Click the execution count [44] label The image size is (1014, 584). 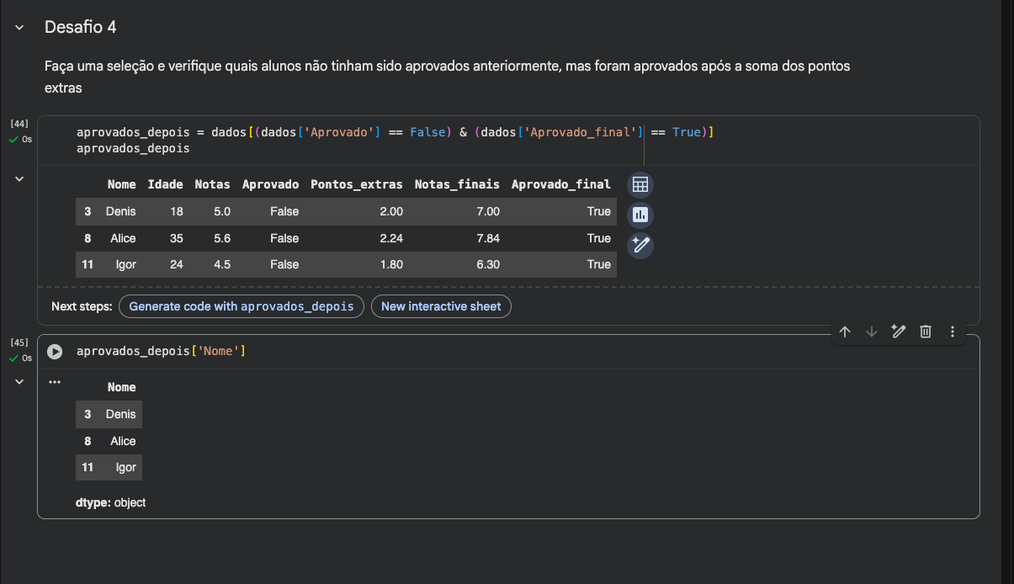pyautogui.click(x=19, y=124)
